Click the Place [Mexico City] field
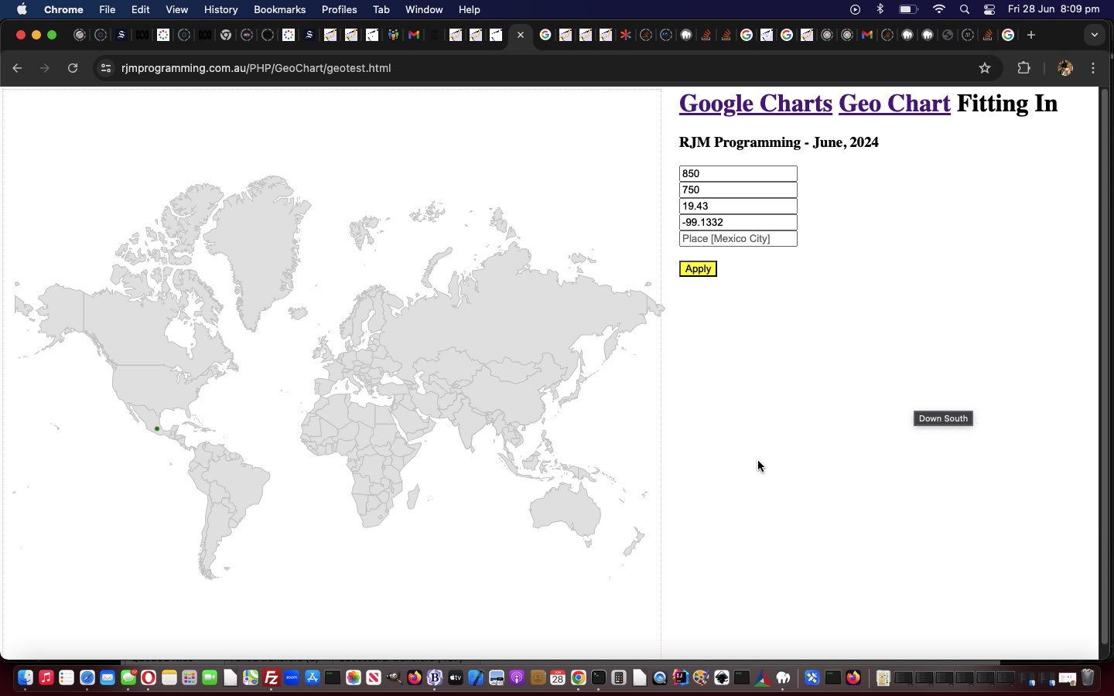1114x696 pixels. (x=738, y=238)
